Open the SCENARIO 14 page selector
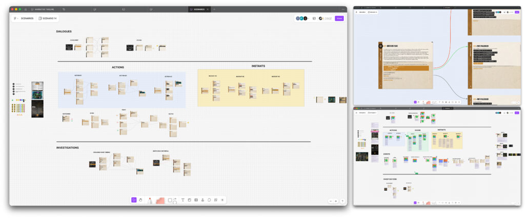 click(47, 18)
